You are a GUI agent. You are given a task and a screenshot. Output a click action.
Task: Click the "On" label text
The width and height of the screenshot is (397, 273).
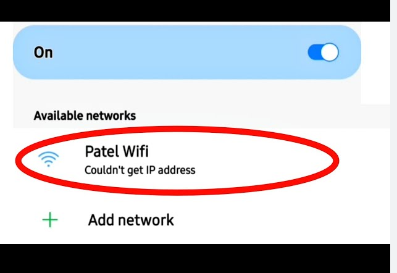[43, 52]
